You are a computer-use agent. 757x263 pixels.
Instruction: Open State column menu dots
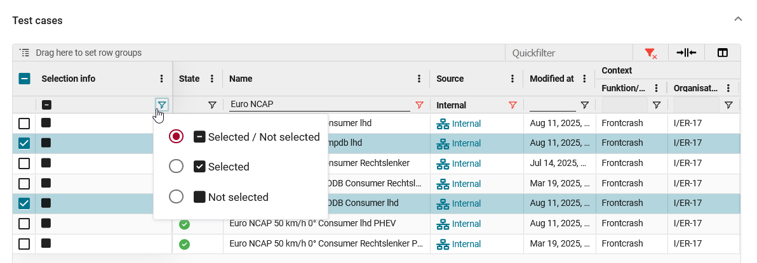tap(211, 79)
